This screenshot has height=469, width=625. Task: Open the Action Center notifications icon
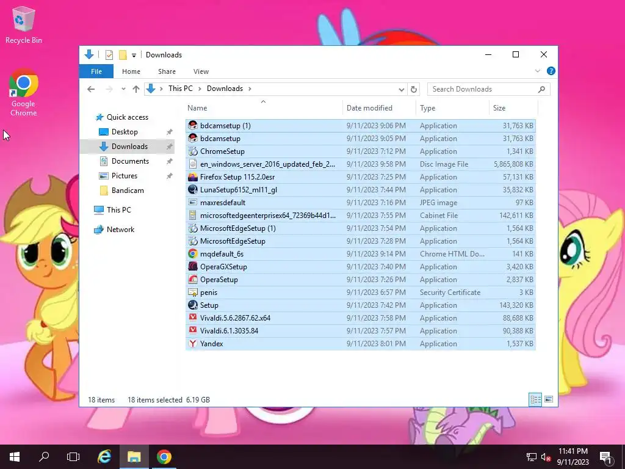[606, 457]
